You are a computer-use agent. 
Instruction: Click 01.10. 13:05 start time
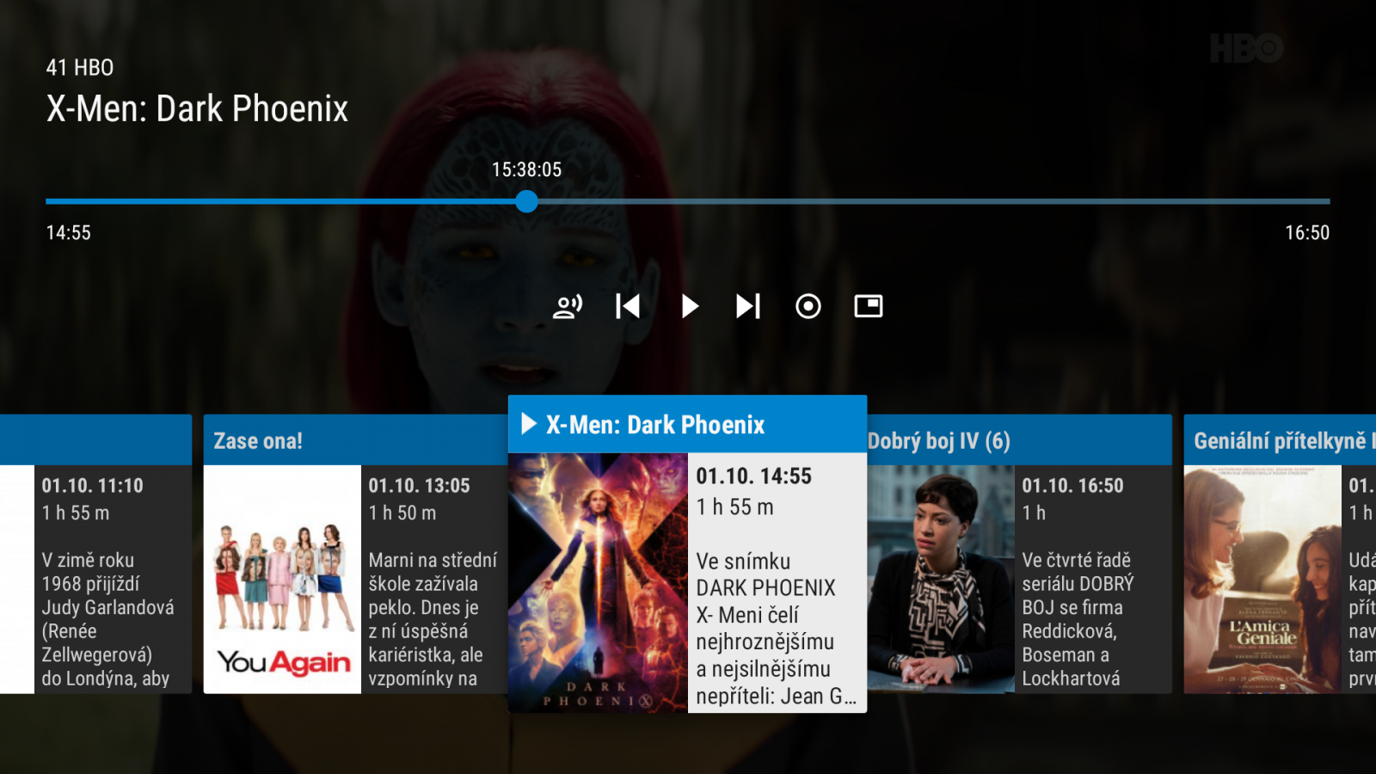tap(419, 486)
